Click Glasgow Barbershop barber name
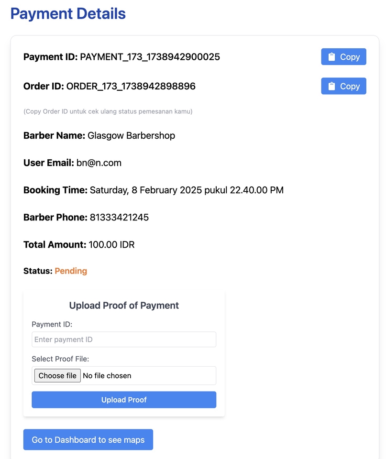 click(131, 135)
